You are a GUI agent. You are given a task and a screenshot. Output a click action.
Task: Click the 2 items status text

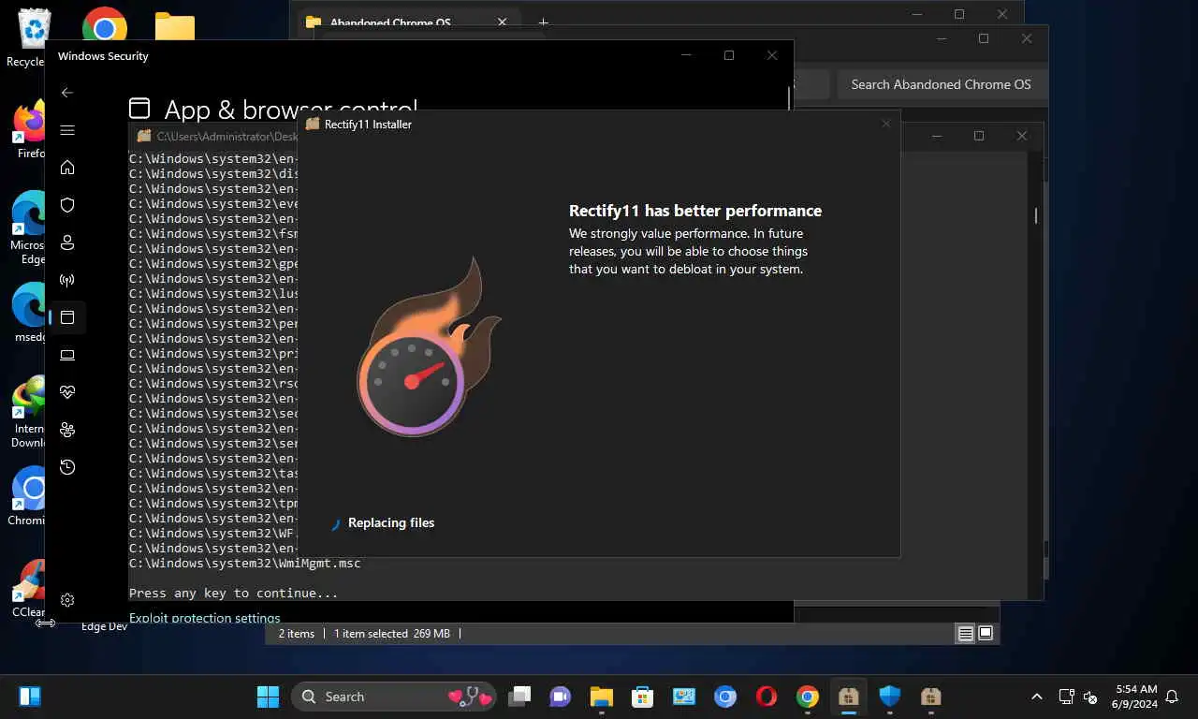(x=297, y=634)
